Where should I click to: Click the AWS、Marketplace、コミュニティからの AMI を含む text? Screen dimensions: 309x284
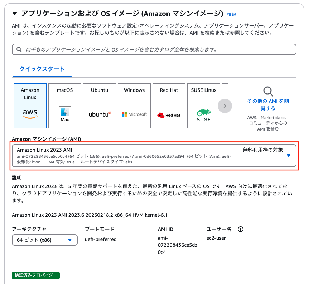click(x=268, y=123)
